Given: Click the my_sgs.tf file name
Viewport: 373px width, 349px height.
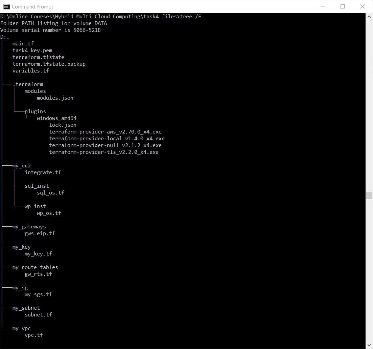Looking at the screenshot, I should pos(38,295).
